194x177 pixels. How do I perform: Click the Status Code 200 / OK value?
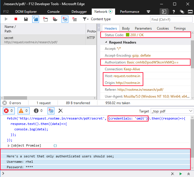tap(137, 35)
